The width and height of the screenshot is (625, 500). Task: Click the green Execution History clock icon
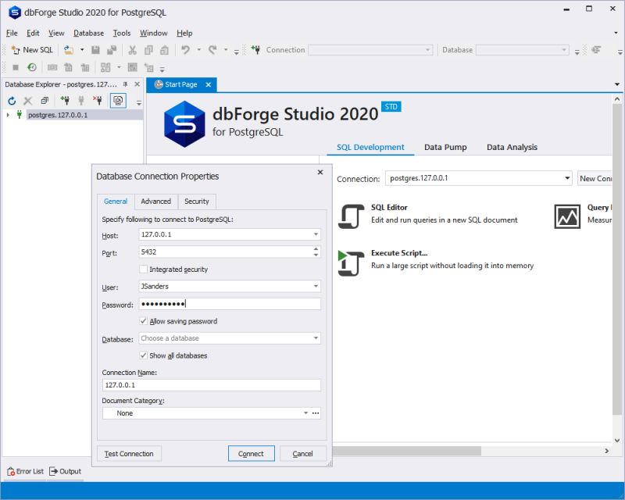pyautogui.click(x=32, y=67)
